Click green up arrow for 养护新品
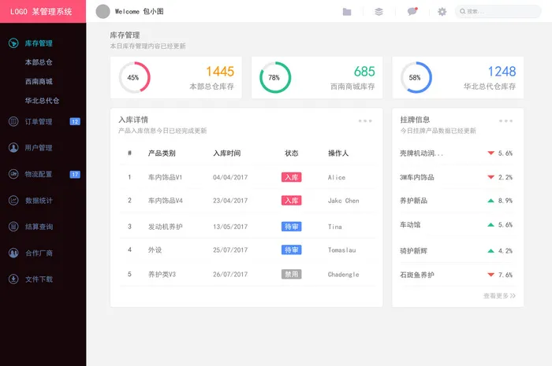 pos(490,201)
